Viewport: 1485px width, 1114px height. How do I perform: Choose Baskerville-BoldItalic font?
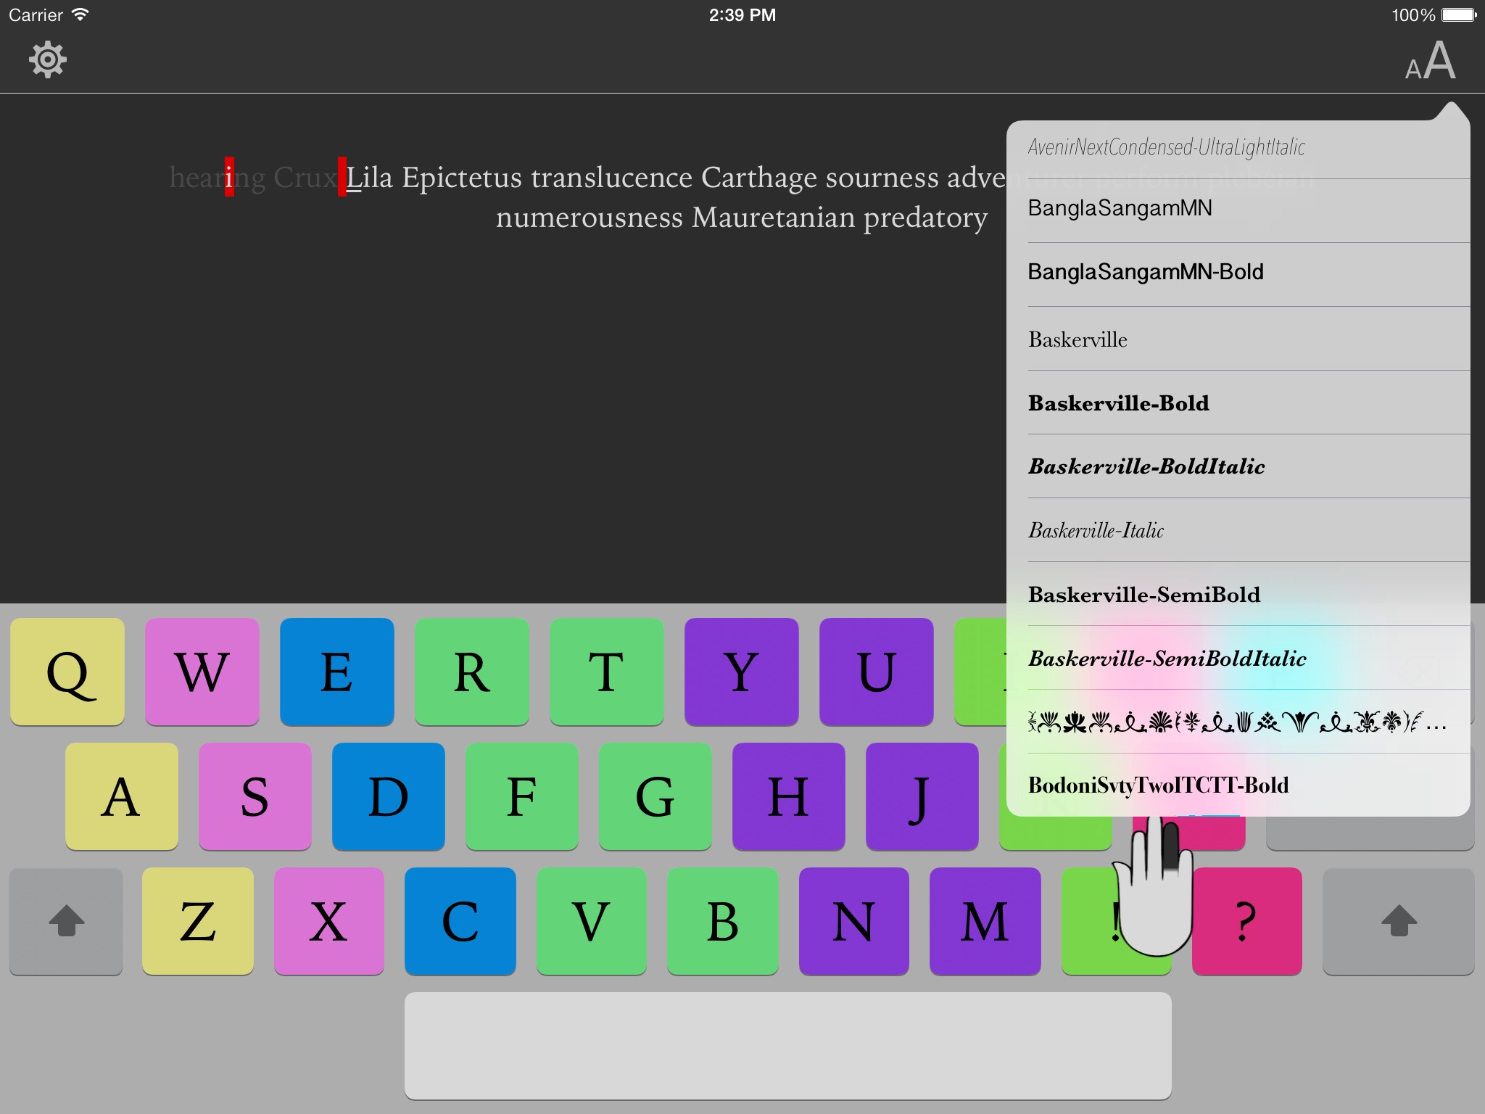pyautogui.click(x=1238, y=467)
